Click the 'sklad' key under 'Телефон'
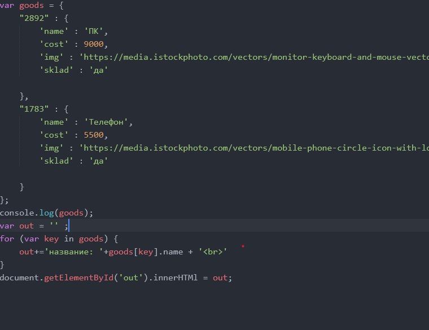This screenshot has height=330, width=429. coord(56,161)
